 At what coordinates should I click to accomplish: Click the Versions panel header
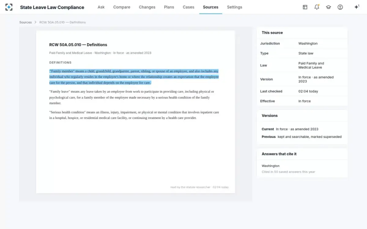pos(270,116)
